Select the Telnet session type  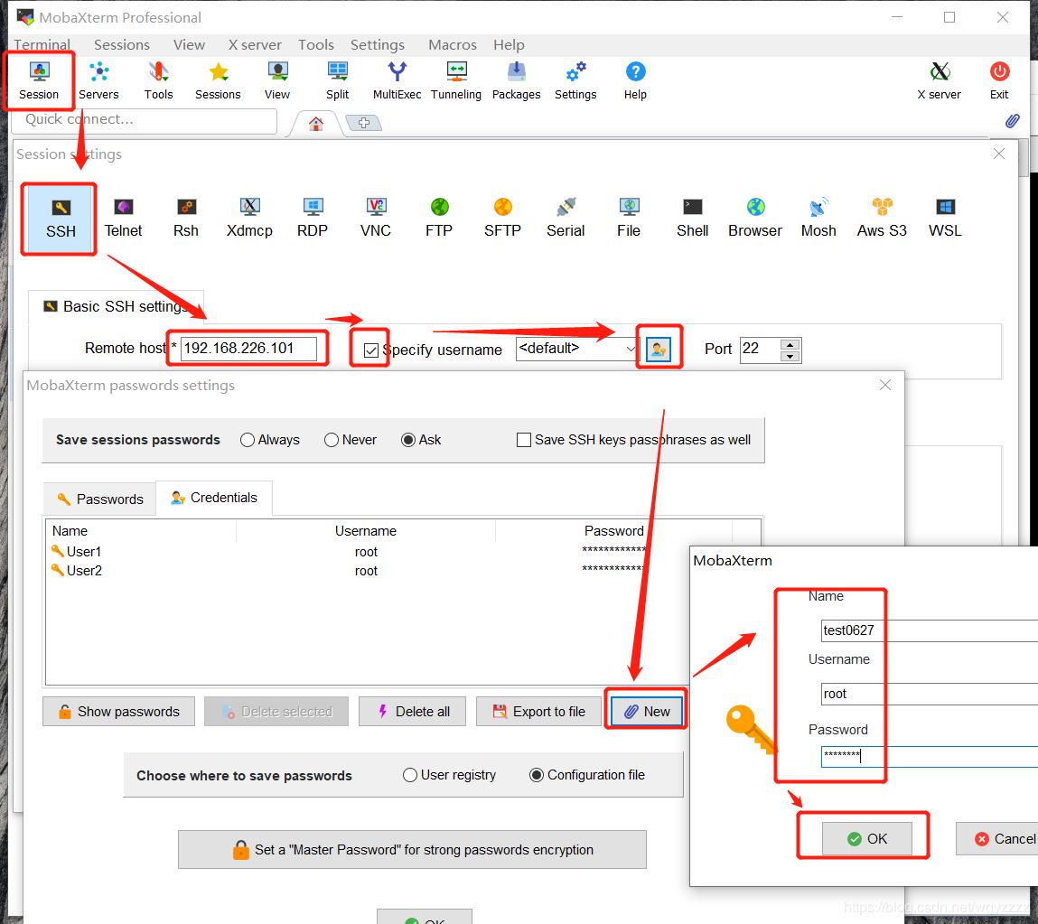(x=123, y=217)
